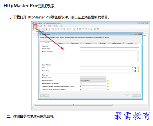Click the "Project description:" label
This screenshot has width=153, height=126.
point(48,52)
